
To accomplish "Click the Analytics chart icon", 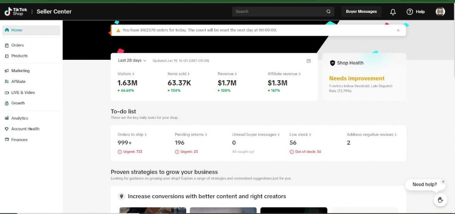I will [7, 118].
